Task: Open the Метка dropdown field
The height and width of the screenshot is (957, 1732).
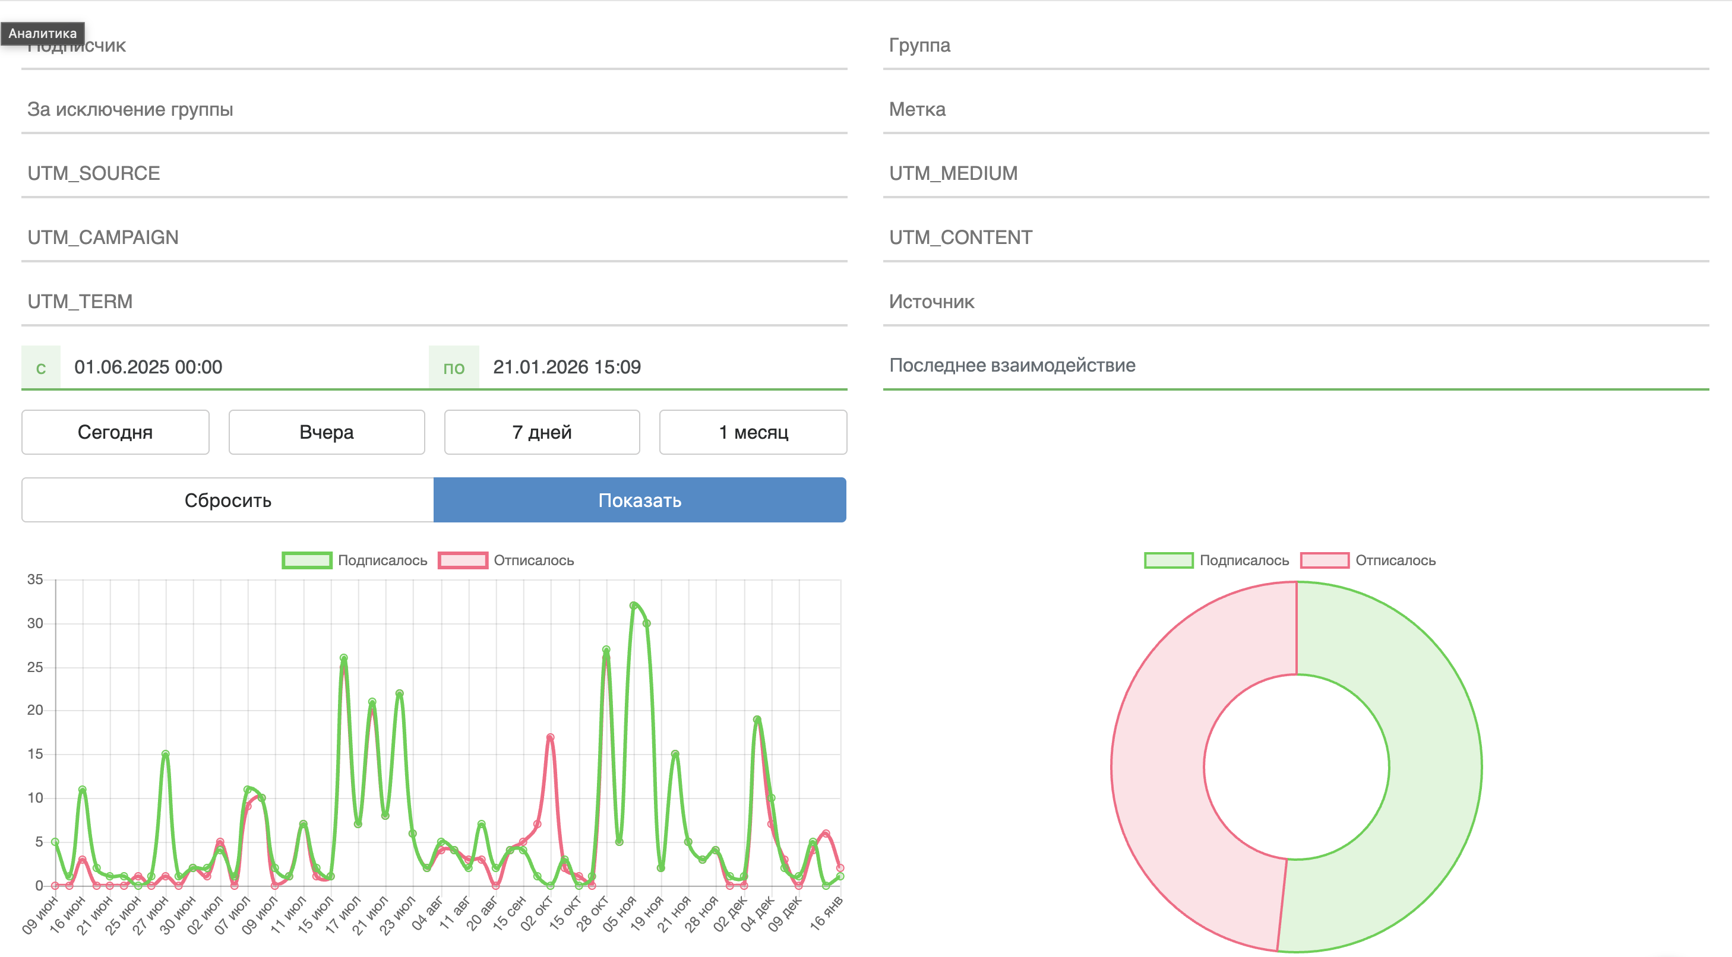Action: click(1295, 110)
